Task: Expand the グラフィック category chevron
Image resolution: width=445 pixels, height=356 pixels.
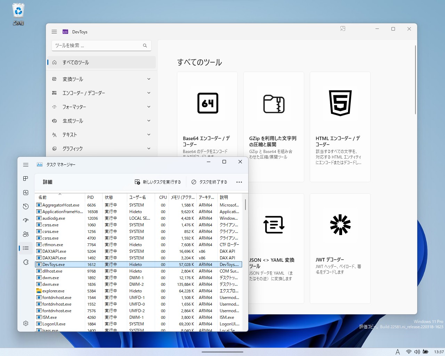Action: click(149, 148)
